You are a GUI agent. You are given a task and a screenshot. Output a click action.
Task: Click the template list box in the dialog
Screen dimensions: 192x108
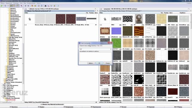[x=95, y=57]
